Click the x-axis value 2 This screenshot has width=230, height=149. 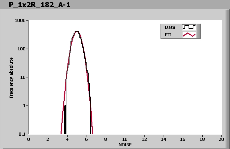pyautogui.click(x=48, y=139)
